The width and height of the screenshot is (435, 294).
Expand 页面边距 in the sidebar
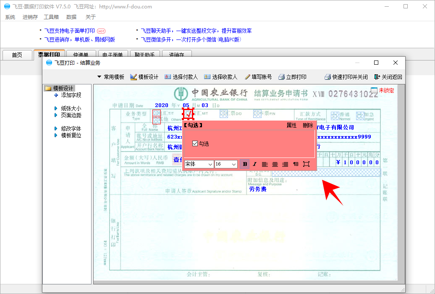coord(56,115)
